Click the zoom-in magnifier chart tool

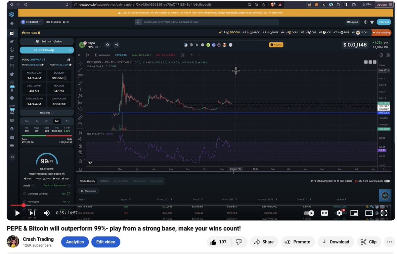(80, 124)
